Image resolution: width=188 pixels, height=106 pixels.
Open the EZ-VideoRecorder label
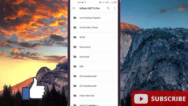click(88, 86)
